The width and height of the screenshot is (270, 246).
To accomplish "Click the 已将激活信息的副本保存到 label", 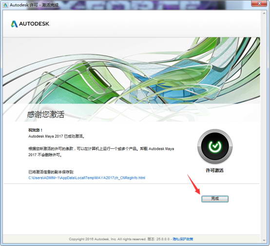I will (51, 172).
